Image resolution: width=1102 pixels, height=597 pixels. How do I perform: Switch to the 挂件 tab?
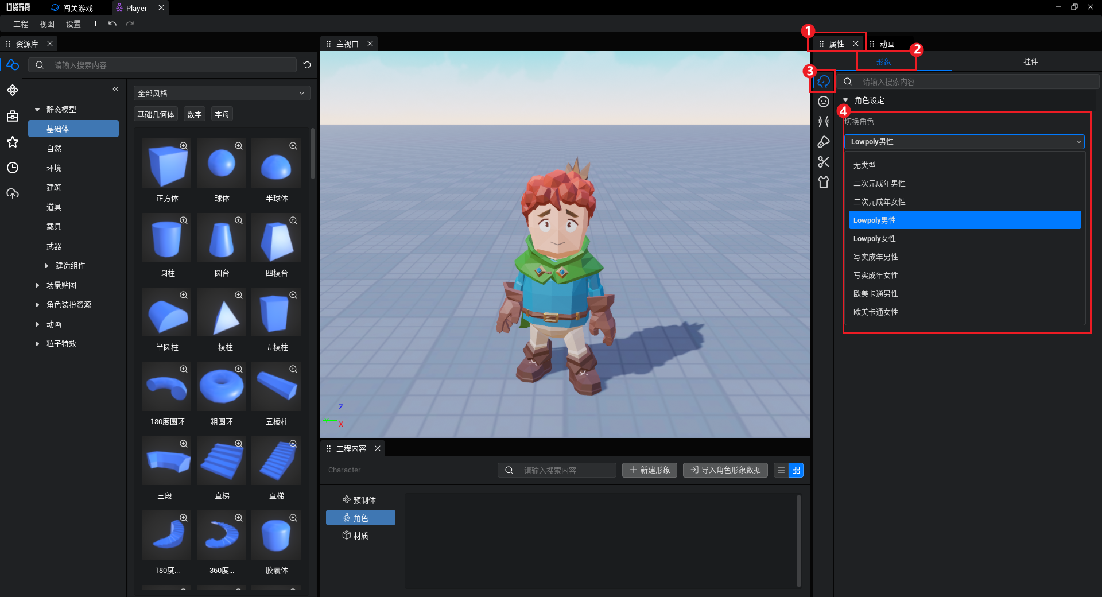[1030, 61]
